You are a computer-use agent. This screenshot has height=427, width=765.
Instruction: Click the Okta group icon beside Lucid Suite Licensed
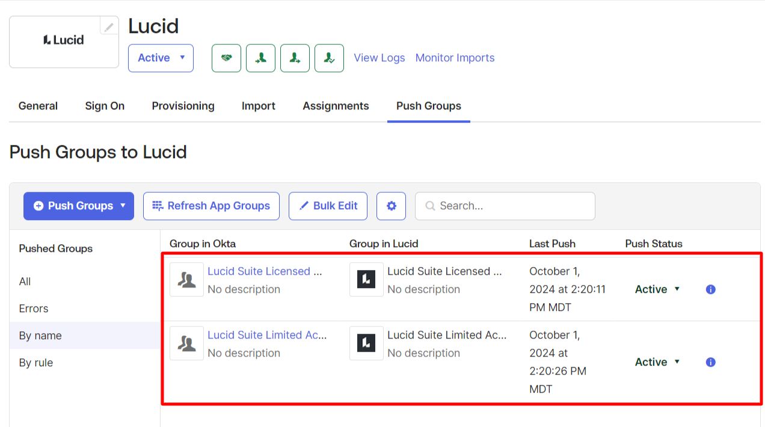click(186, 279)
